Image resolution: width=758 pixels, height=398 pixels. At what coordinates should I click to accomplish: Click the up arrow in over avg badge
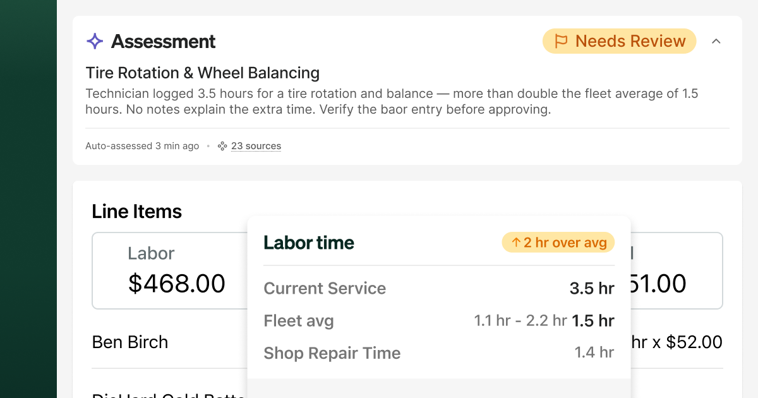tap(515, 243)
